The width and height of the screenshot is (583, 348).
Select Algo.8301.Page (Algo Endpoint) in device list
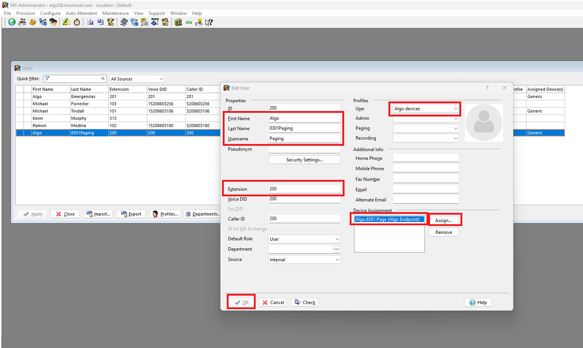coord(389,219)
